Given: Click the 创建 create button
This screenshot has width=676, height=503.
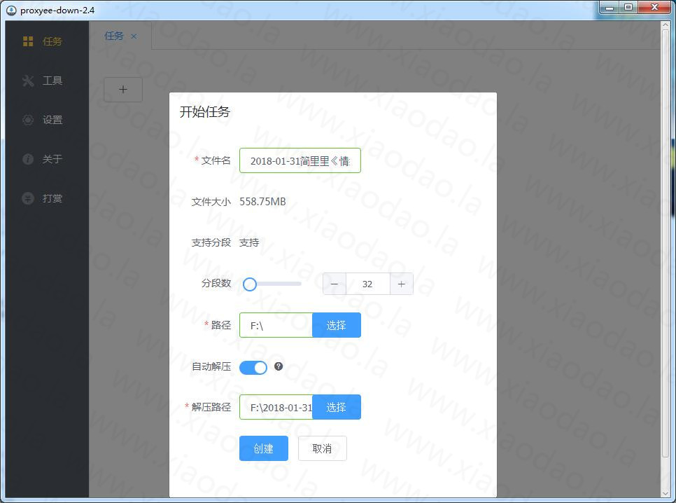Looking at the screenshot, I should point(263,448).
